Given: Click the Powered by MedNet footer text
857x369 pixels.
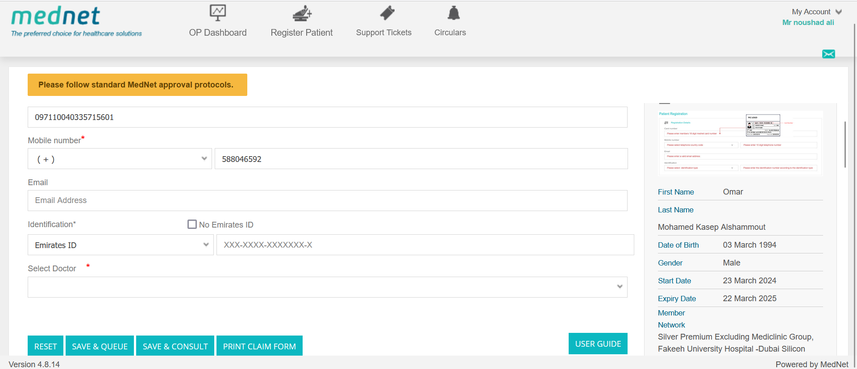Looking at the screenshot, I should (x=812, y=364).
